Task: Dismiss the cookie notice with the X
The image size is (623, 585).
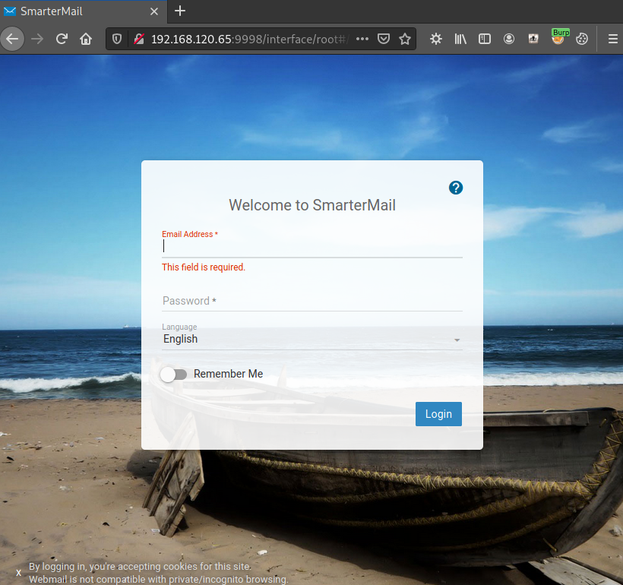Action: point(19,573)
